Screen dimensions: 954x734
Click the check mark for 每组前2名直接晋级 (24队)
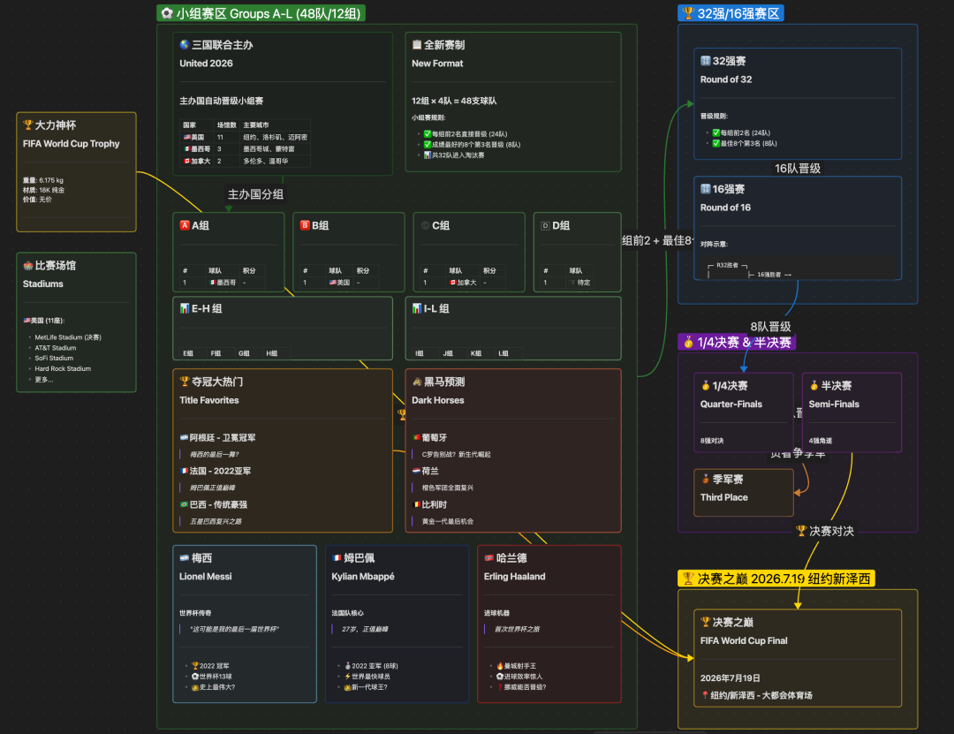click(428, 134)
